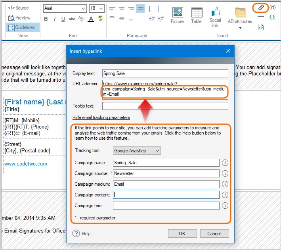Image resolution: width=281 pixels, height=250 pixels.
Task: Increase paragraph indent
Action: (161, 19)
